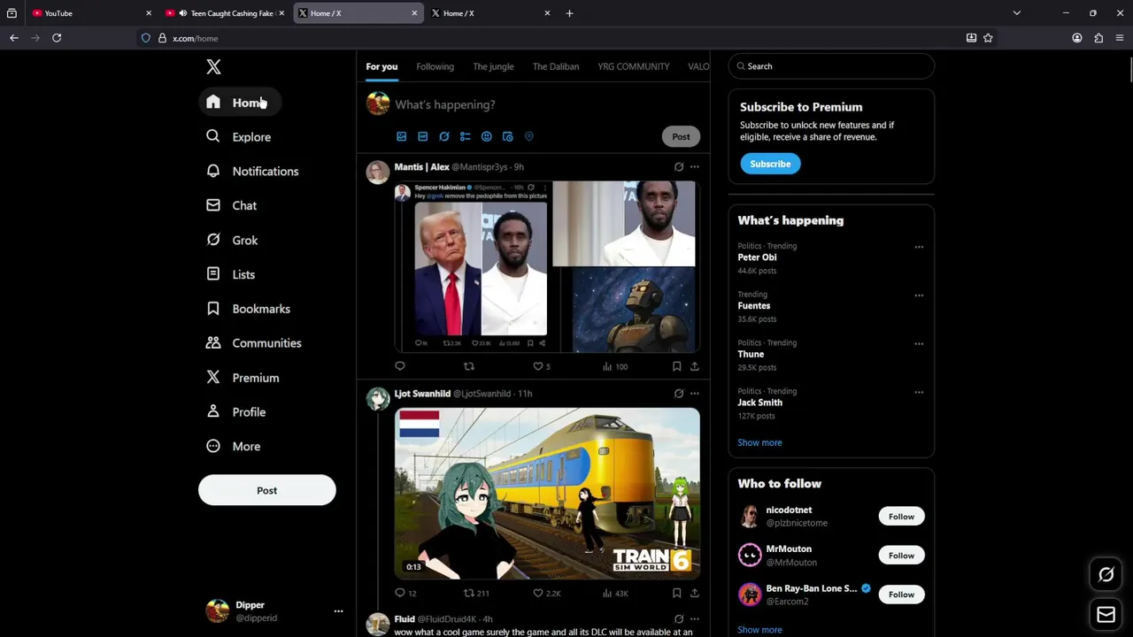
Task: Switch to the Following tab
Action: (435, 66)
